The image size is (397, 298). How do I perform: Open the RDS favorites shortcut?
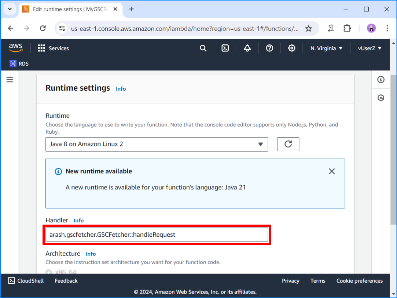click(x=18, y=63)
